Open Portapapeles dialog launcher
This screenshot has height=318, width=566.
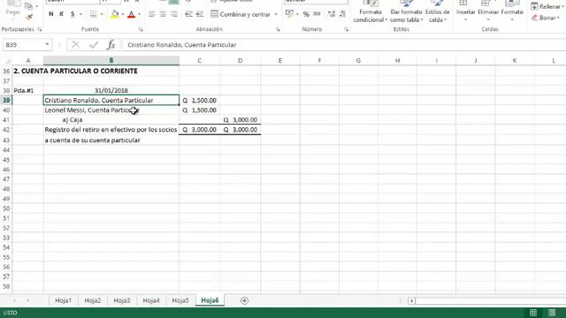click(39, 29)
